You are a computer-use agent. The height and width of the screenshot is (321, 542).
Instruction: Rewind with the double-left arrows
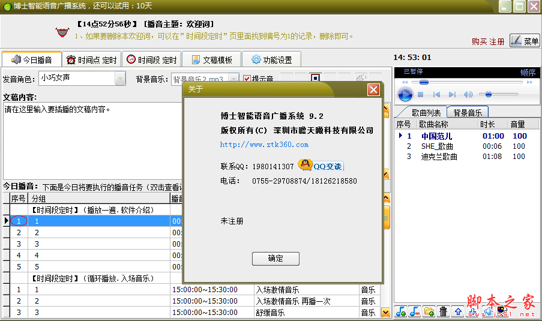pos(405,82)
